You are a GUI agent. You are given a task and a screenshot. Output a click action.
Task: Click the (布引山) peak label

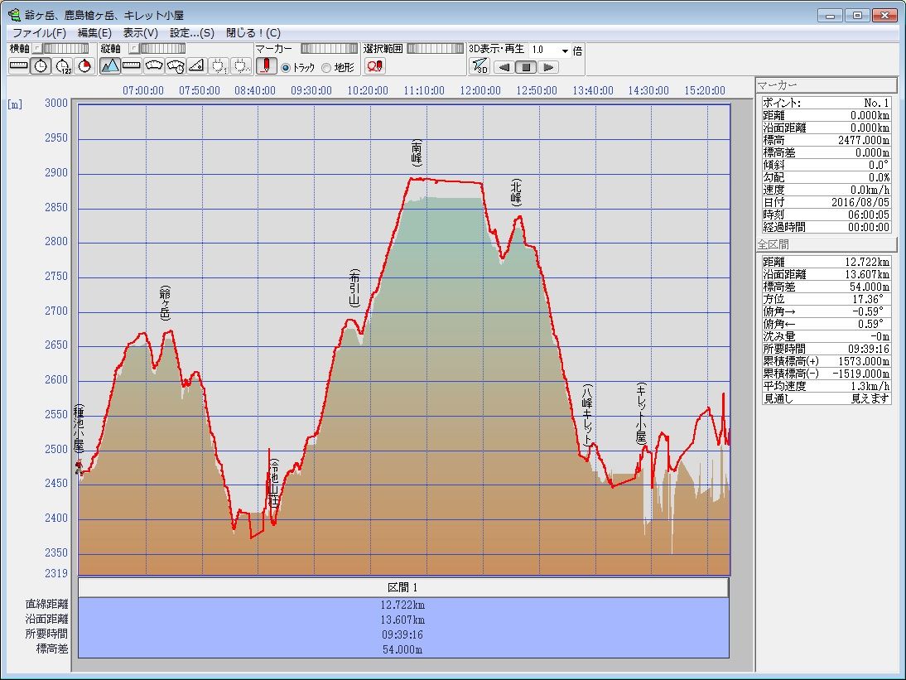[354, 287]
